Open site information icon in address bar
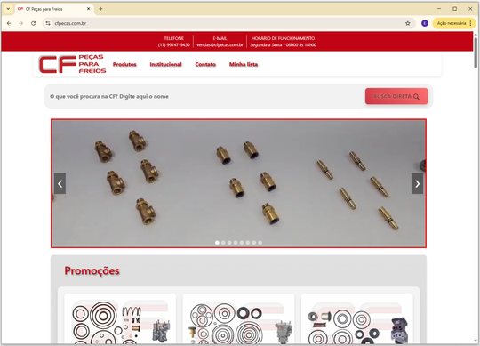This screenshot has height=346, width=480. [48, 23]
